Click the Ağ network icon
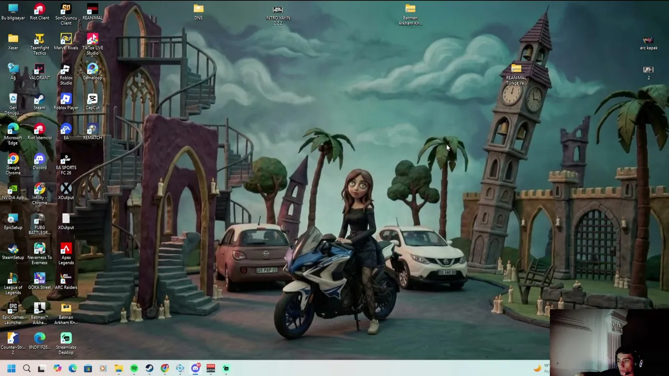Viewport: 669px width, 376px height. pyautogui.click(x=13, y=72)
